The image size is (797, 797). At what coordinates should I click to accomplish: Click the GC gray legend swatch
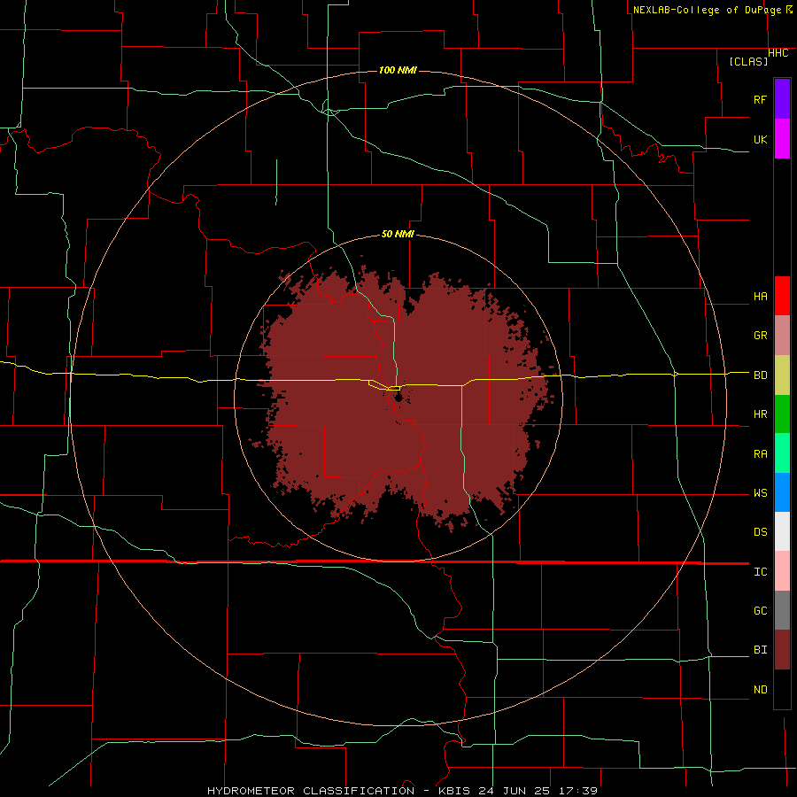782,610
